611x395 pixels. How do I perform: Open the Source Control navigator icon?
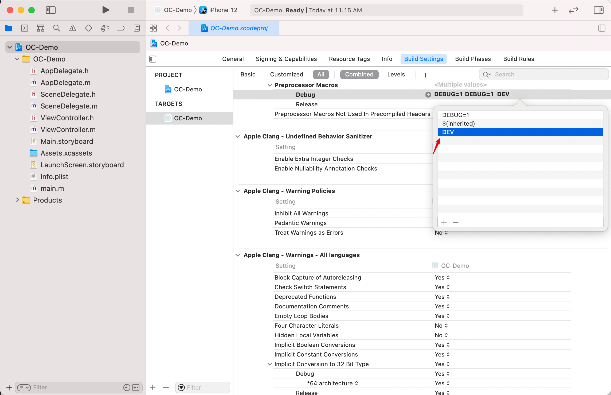(x=24, y=28)
